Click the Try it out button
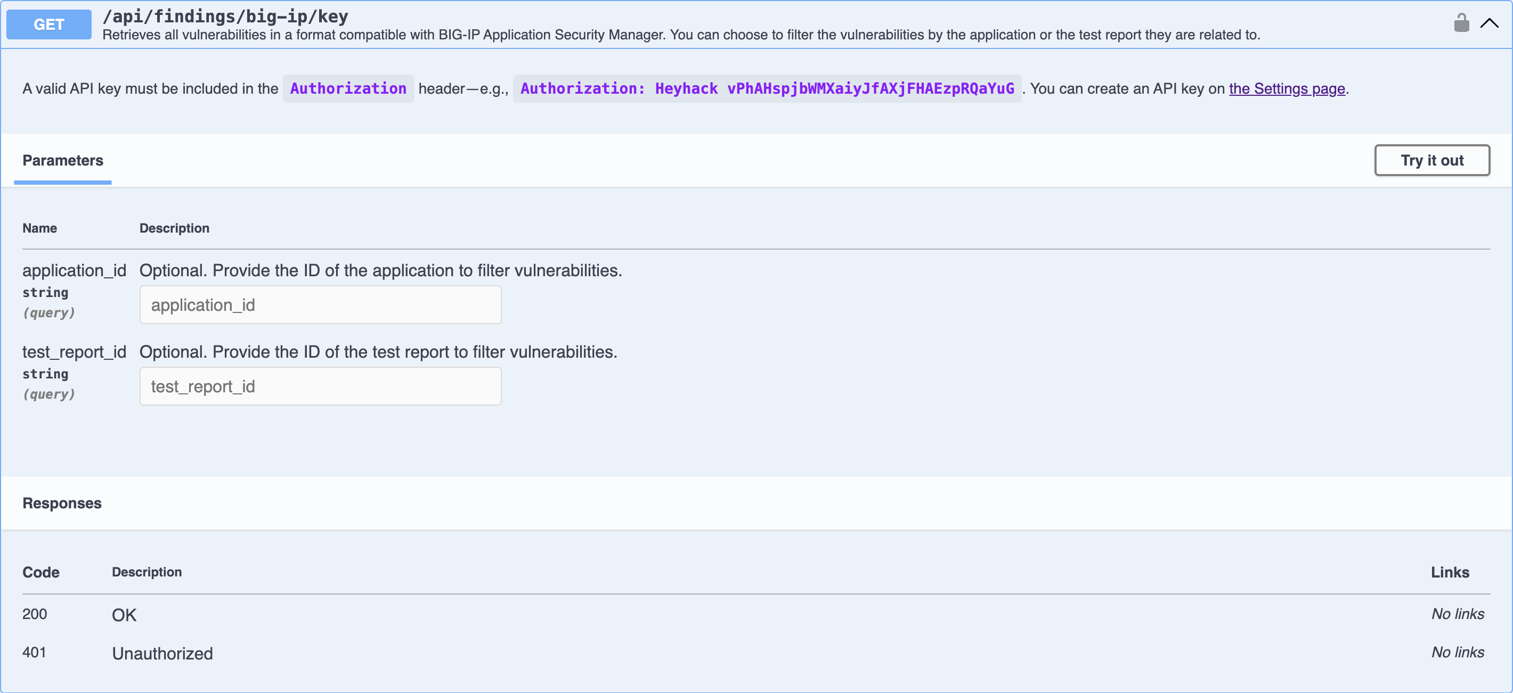 (1432, 160)
